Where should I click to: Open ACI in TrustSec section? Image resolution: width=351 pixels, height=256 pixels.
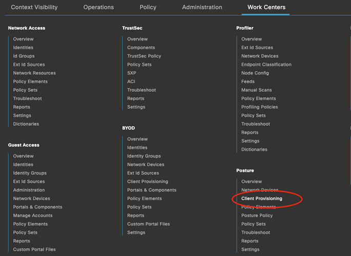pyautogui.click(x=131, y=82)
